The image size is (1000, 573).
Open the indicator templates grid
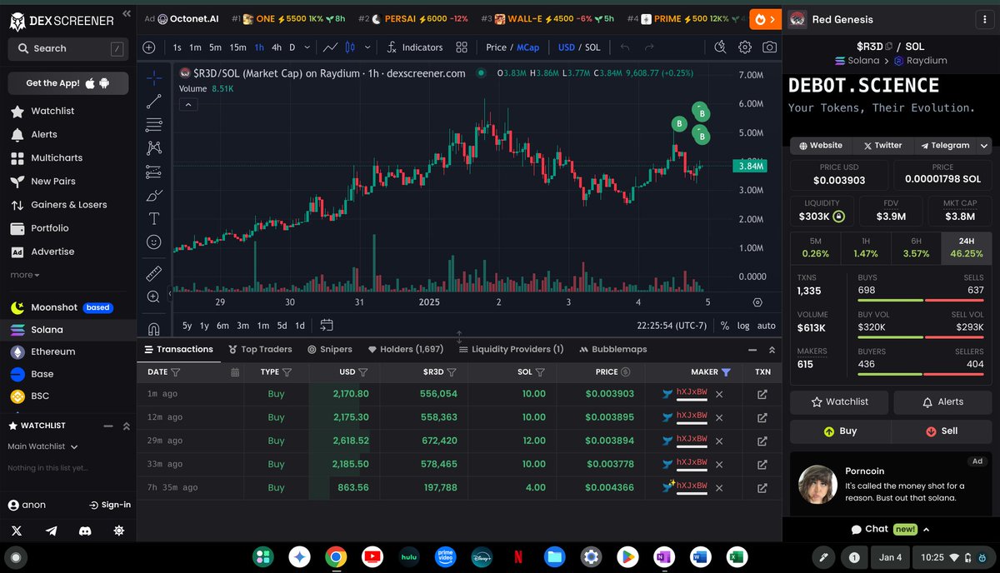(x=462, y=47)
